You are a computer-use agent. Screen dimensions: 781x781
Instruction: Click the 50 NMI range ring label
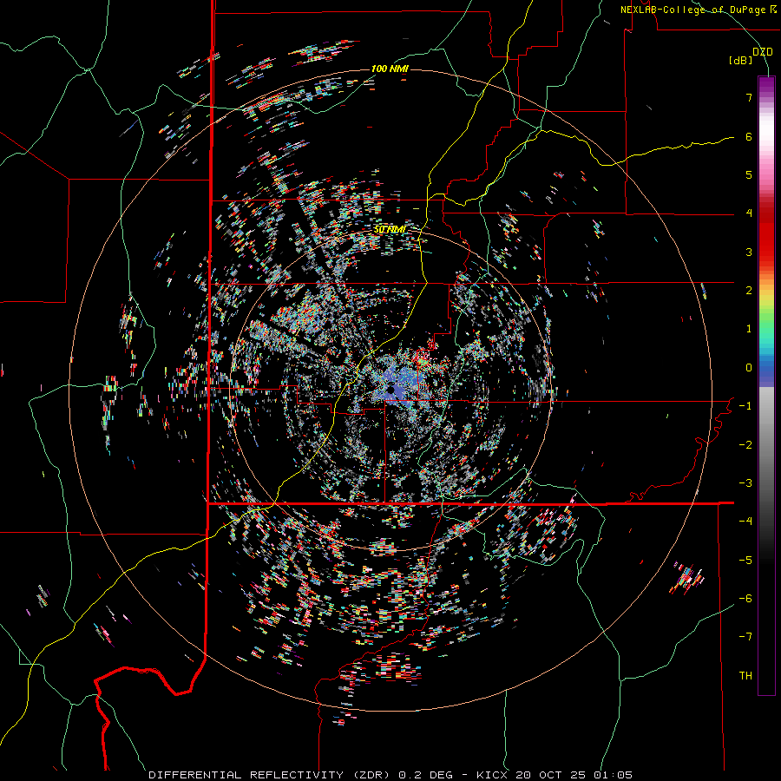[390, 229]
